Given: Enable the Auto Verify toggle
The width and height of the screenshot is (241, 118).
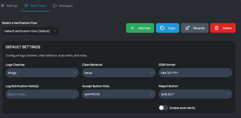Looking at the screenshot, I should point(163,108).
